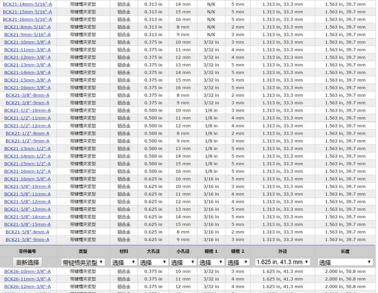Viewport: 378px width, 293px height.
Task: Expand the 键槽 1 filter dropdown
Action: pyautogui.click(x=211, y=262)
